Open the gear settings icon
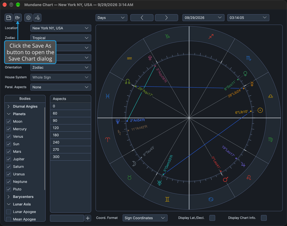 tap(28, 18)
